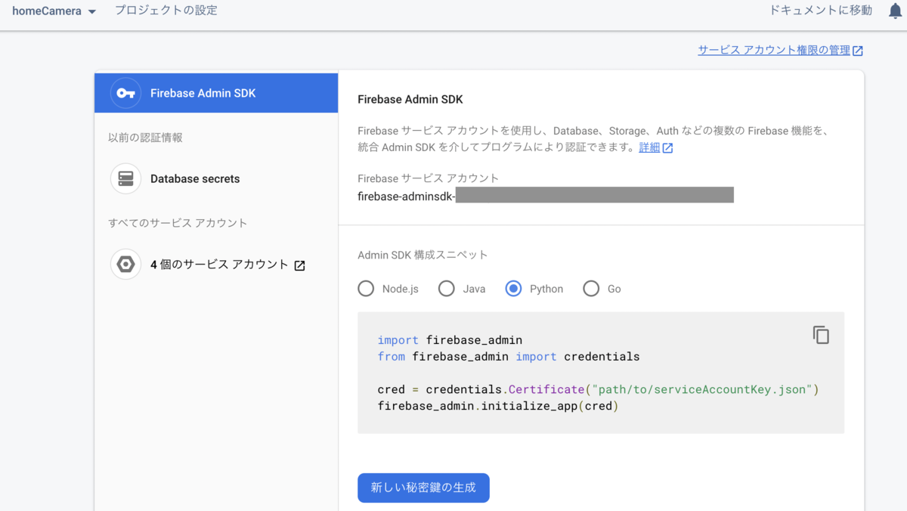The width and height of the screenshot is (907, 511).
Task: Click the hexagon service accounts icon
Action: coord(125,265)
